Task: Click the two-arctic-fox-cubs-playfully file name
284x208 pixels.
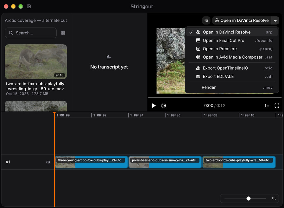Action: click(x=35, y=86)
